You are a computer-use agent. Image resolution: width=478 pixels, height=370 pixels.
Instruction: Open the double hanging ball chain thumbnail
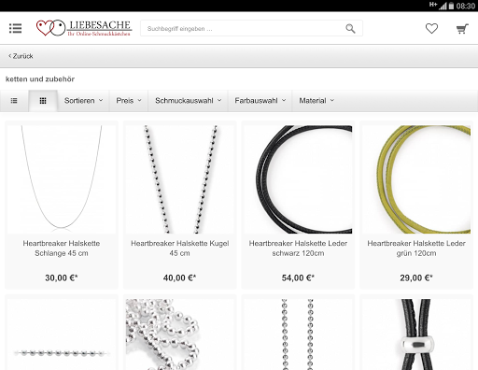tap(298, 334)
